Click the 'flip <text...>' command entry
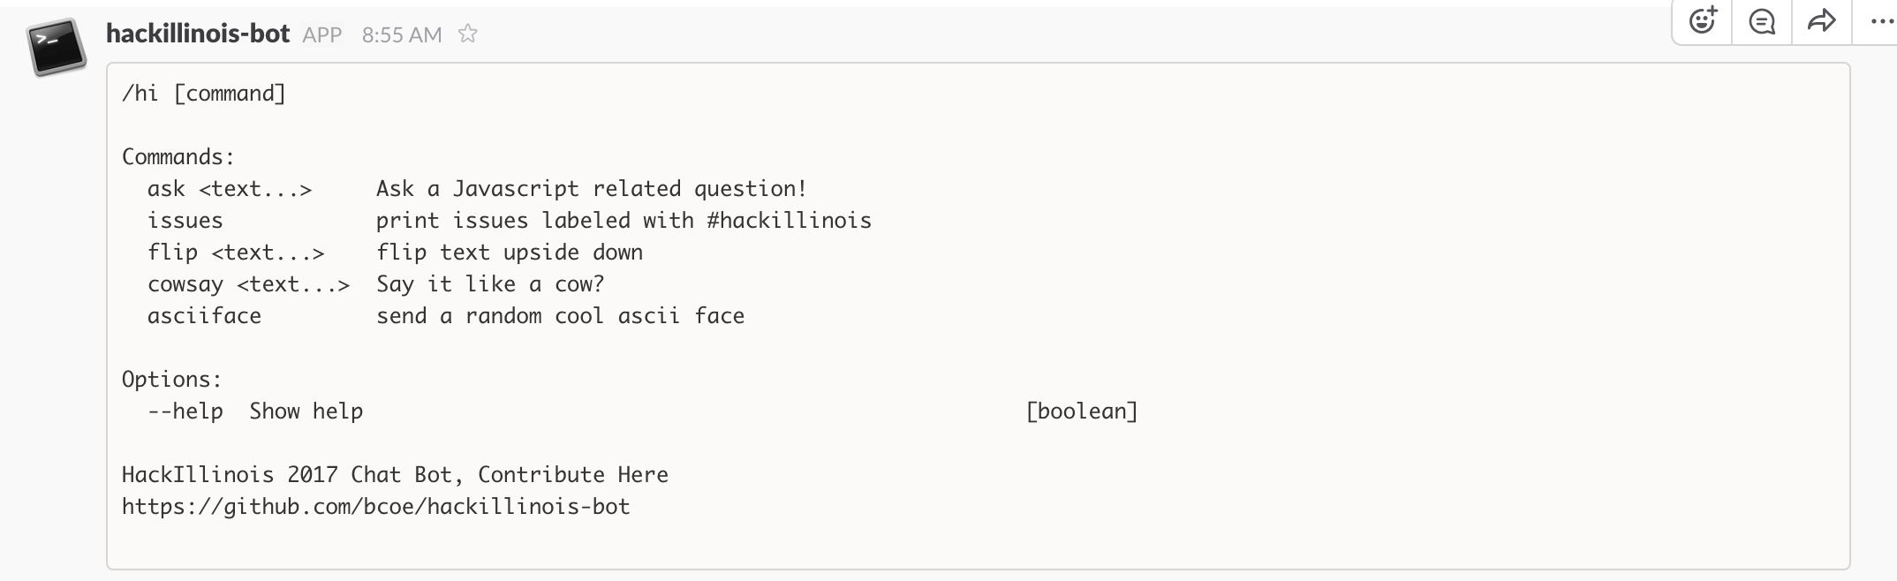 tap(236, 253)
